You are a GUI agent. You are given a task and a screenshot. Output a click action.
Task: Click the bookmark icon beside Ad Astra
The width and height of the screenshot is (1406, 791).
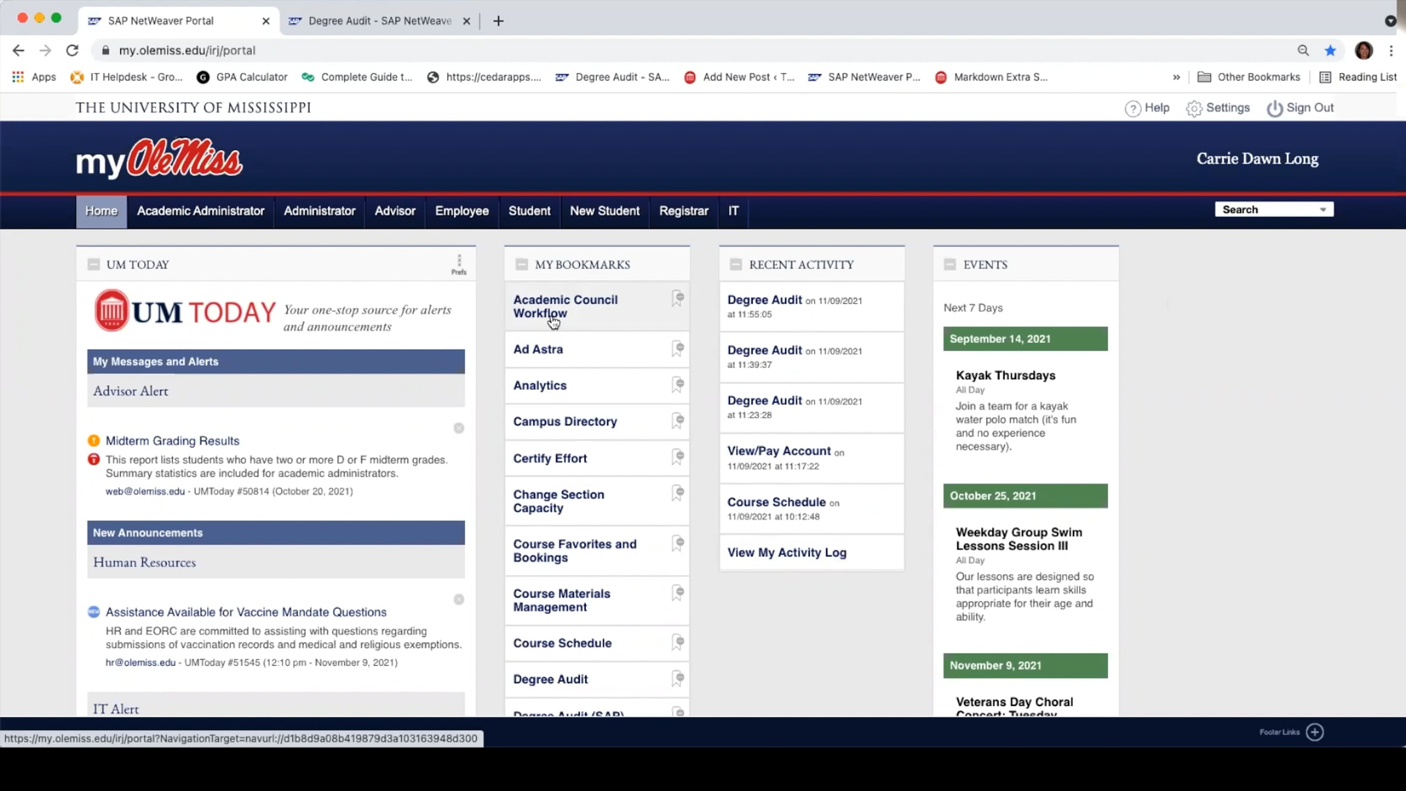pos(678,349)
